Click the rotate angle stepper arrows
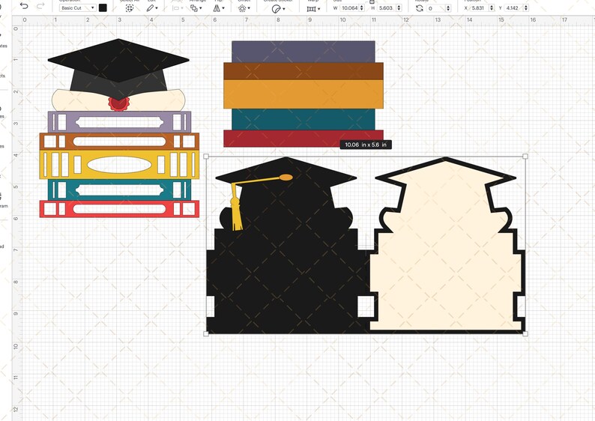Viewport: 595px width, 421px height. click(449, 8)
